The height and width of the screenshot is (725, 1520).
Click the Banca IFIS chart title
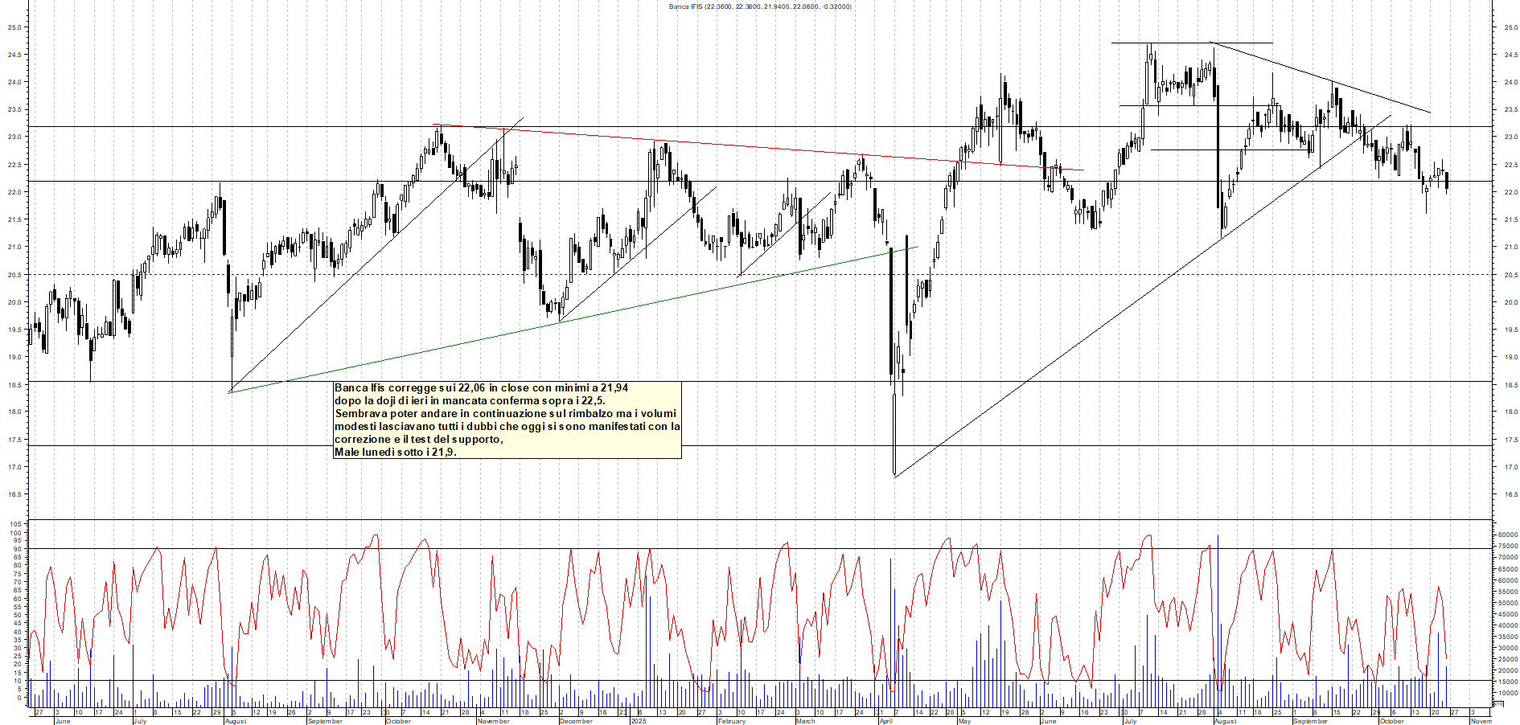pos(759,6)
